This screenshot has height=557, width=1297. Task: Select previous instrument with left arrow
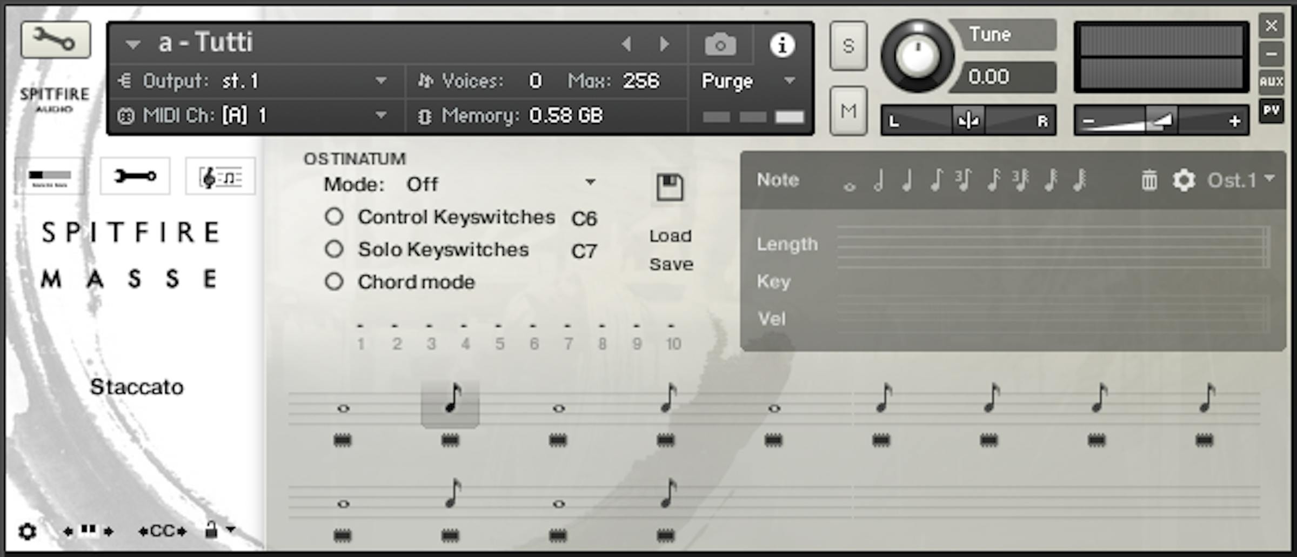(x=627, y=44)
